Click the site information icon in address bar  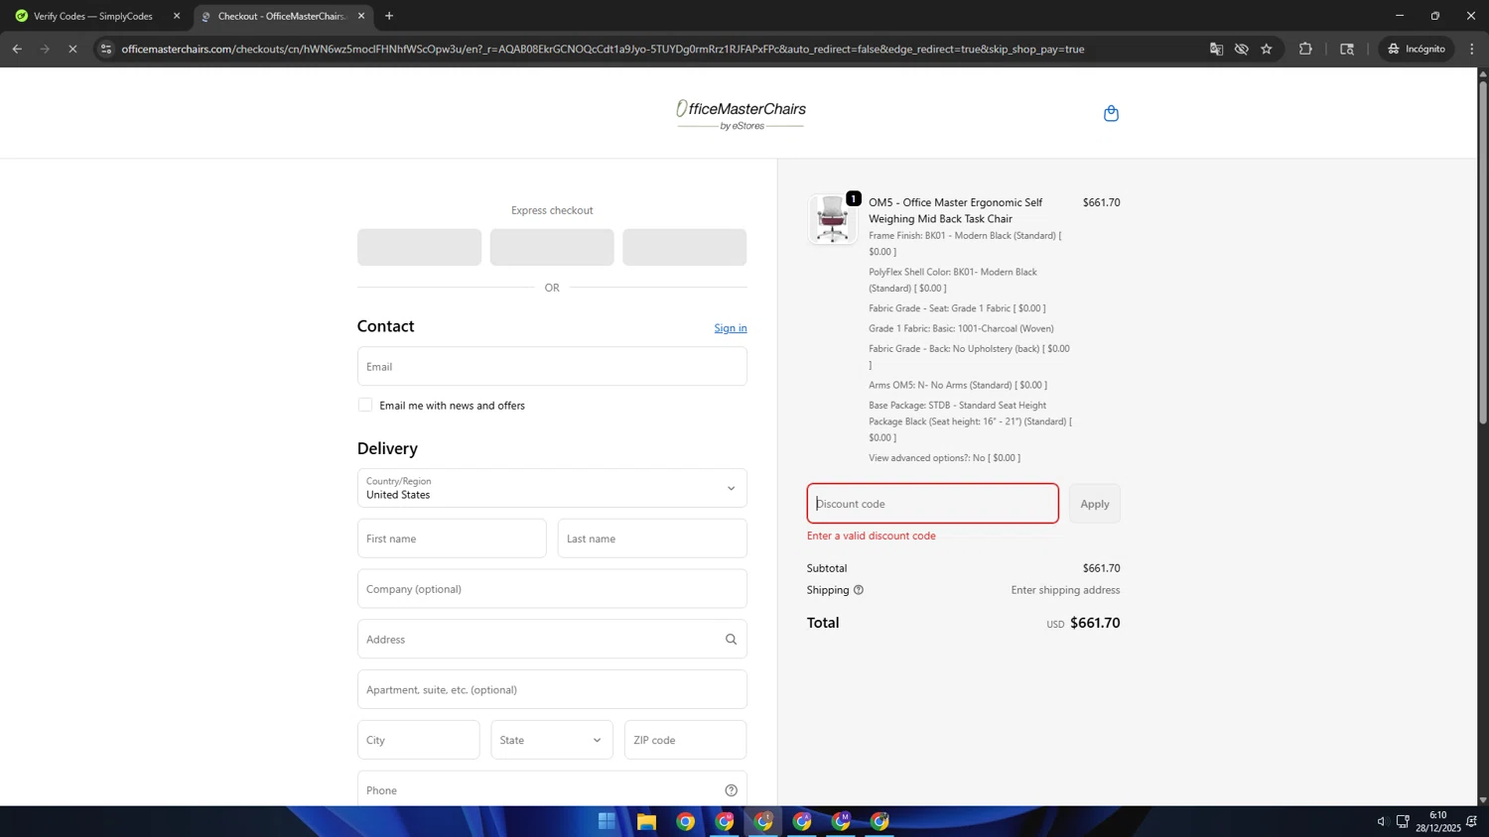(x=106, y=49)
